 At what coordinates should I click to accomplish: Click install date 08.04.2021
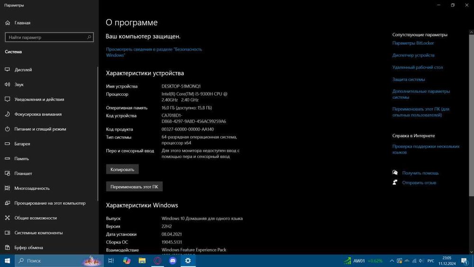click(172, 234)
